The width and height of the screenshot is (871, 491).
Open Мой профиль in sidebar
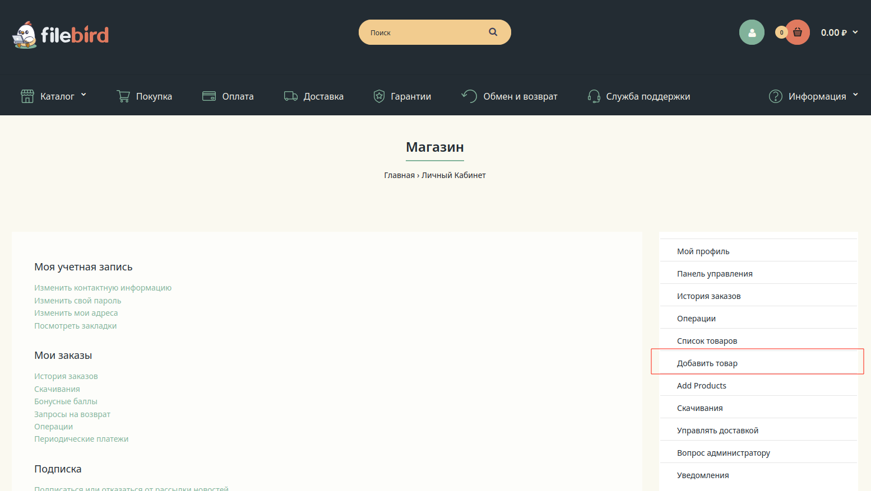click(703, 251)
